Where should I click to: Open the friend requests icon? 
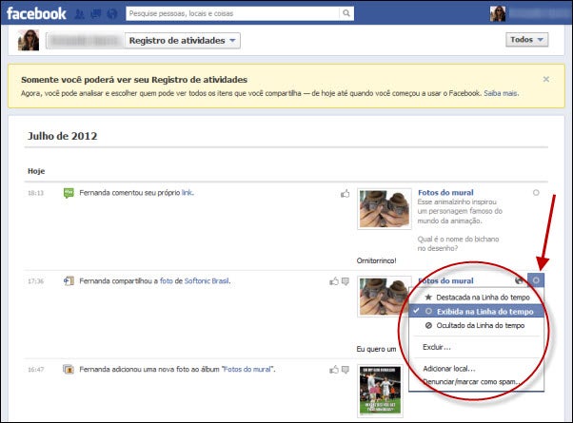81,13
